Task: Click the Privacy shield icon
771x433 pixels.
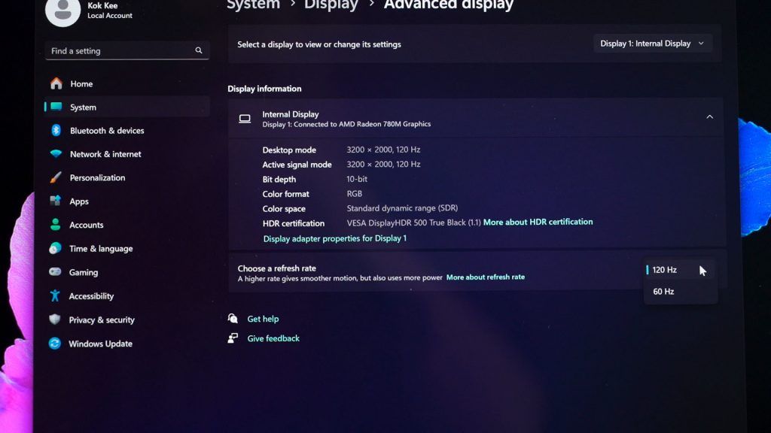Action: 54,319
